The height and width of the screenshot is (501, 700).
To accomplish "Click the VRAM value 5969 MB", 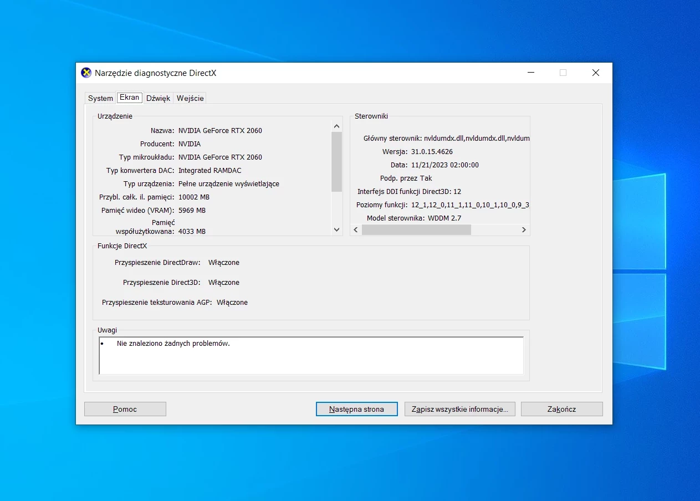I will point(192,211).
